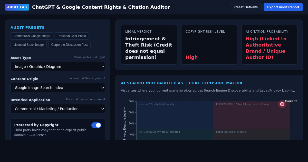Click the matrix section title text
The image size is (308, 162).
pyautogui.click(x=182, y=83)
